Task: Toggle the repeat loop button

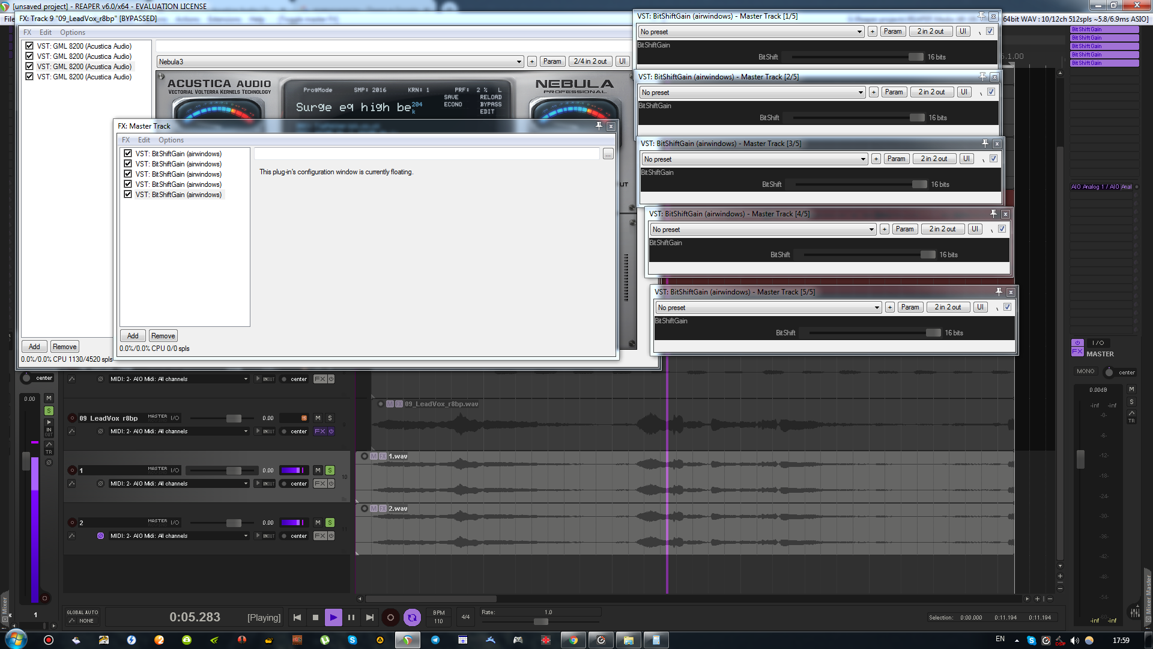Action: (412, 617)
